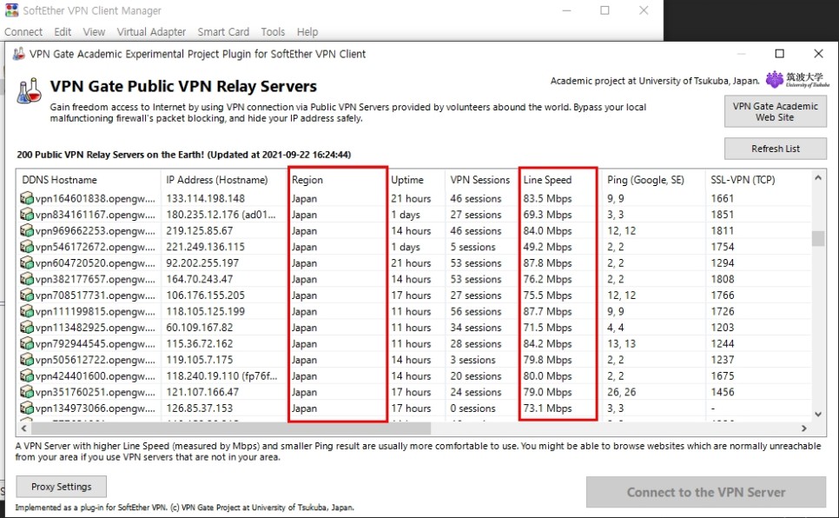839x518 pixels.
Task: Select server icon for vpn382177657
Action: 27,279
